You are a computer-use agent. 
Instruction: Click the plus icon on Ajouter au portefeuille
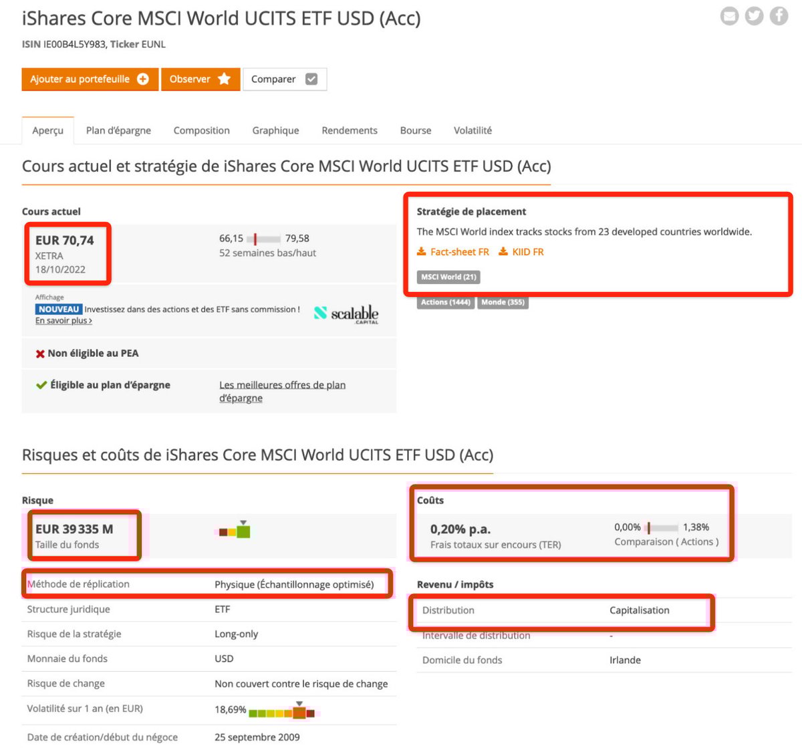coord(143,79)
